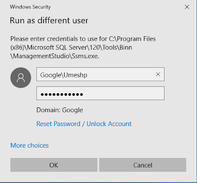Click the Google\Umeshp username field
This screenshot has height=183, width=197.
coord(100,74)
